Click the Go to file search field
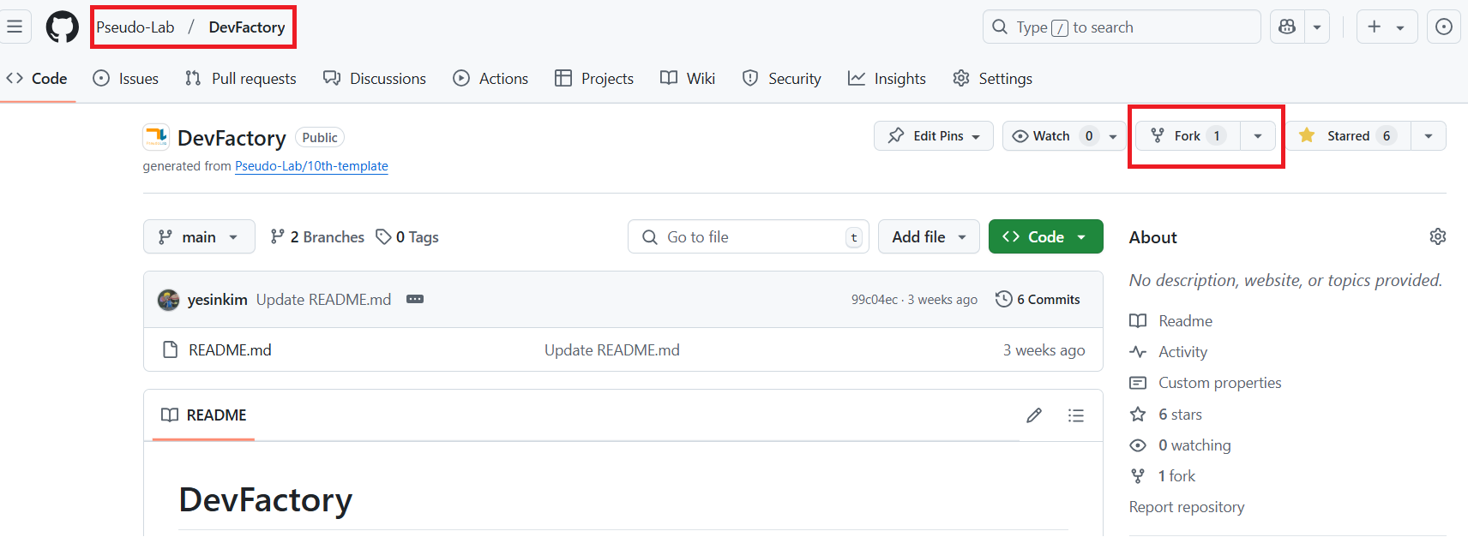This screenshot has height=555, width=1468. [748, 237]
